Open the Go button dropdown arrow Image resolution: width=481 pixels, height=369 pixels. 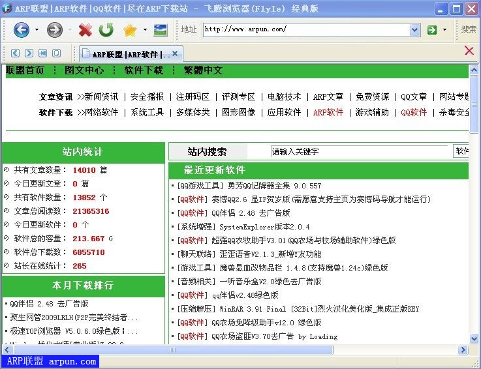coord(444,30)
